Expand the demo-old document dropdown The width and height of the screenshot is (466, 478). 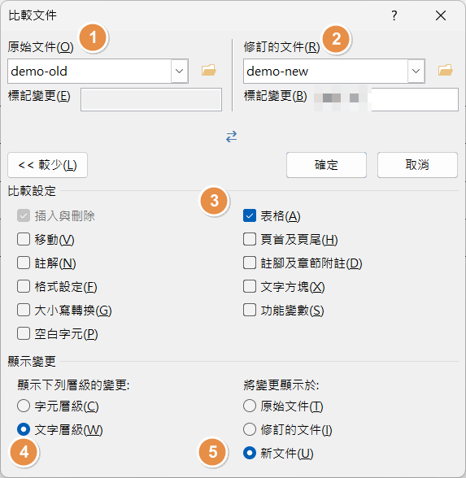[179, 71]
